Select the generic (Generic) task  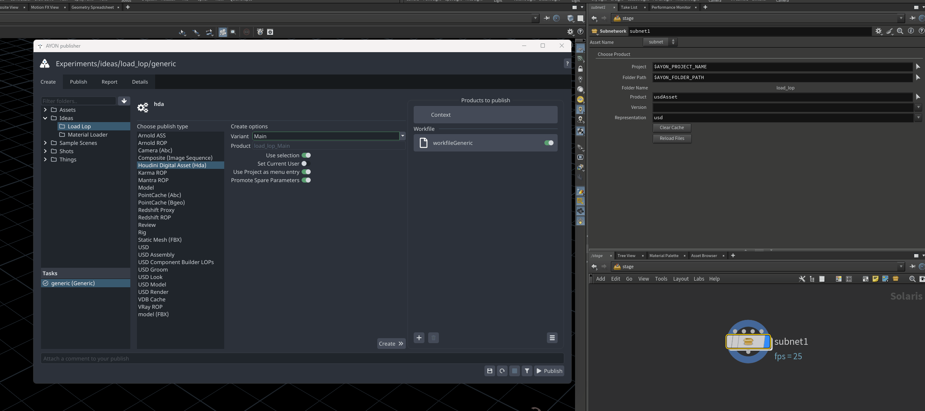coord(86,283)
